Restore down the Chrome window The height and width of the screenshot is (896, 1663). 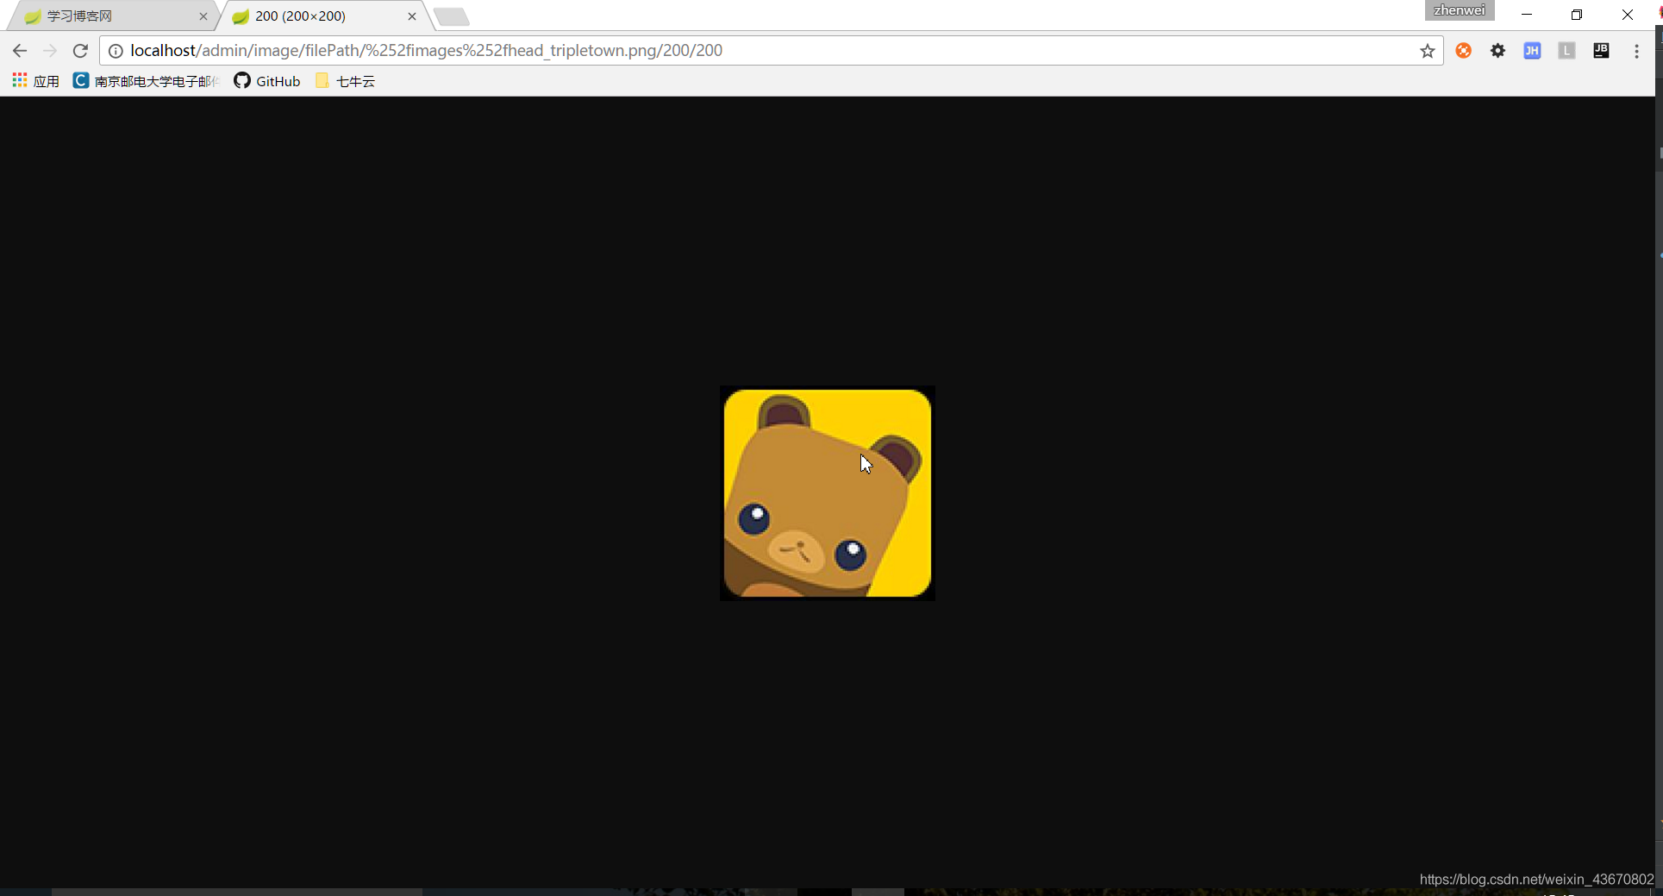point(1577,15)
